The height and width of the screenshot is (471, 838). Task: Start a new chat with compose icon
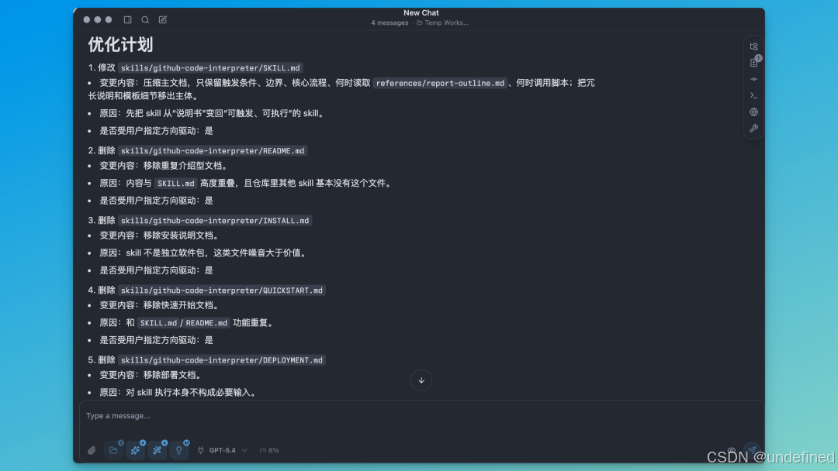[163, 19]
